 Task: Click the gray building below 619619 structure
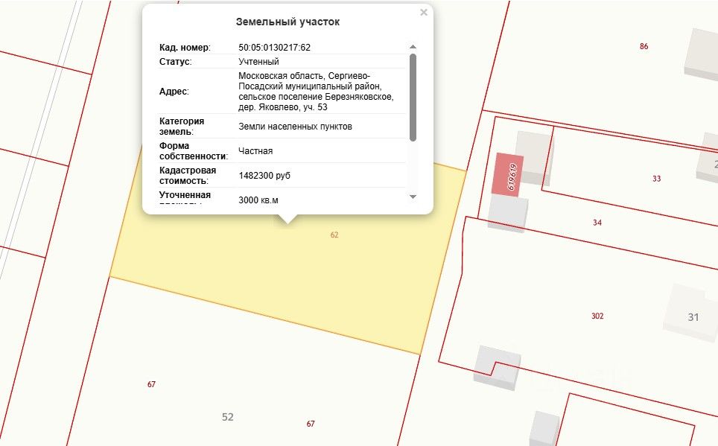click(507, 214)
